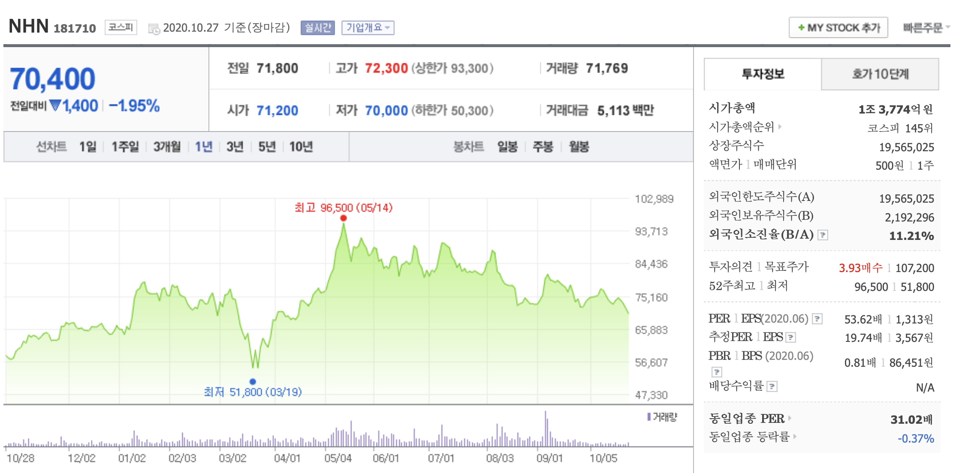The height and width of the screenshot is (473, 953).
Task: Click the 거래량 legend color marker
Action: pos(649,416)
